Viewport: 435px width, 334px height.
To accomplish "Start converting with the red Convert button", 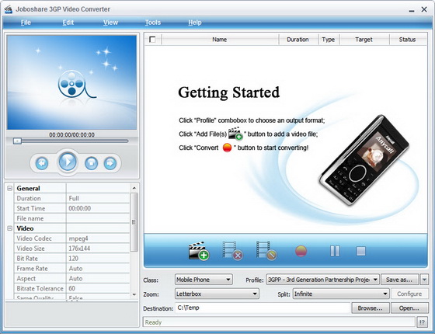I will [301, 251].
